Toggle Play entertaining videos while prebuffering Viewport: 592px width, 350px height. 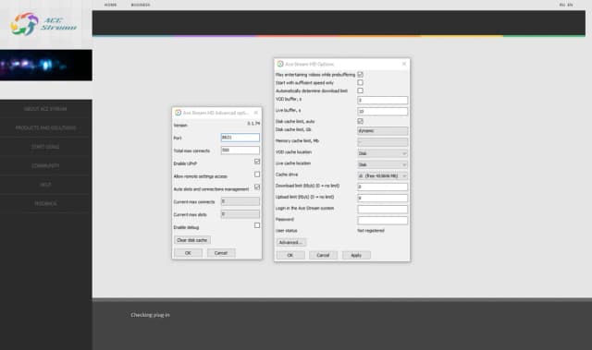tap(360, 74)
